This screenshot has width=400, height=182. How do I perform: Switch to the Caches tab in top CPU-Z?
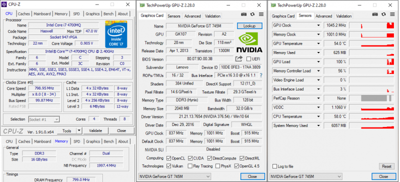click(24, 14)
